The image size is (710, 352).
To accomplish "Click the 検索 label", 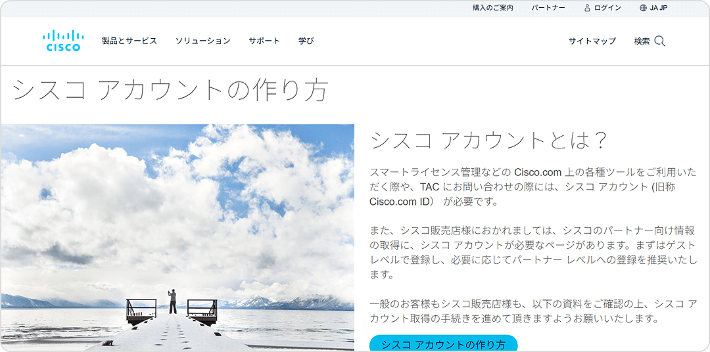I will (642, 41).
